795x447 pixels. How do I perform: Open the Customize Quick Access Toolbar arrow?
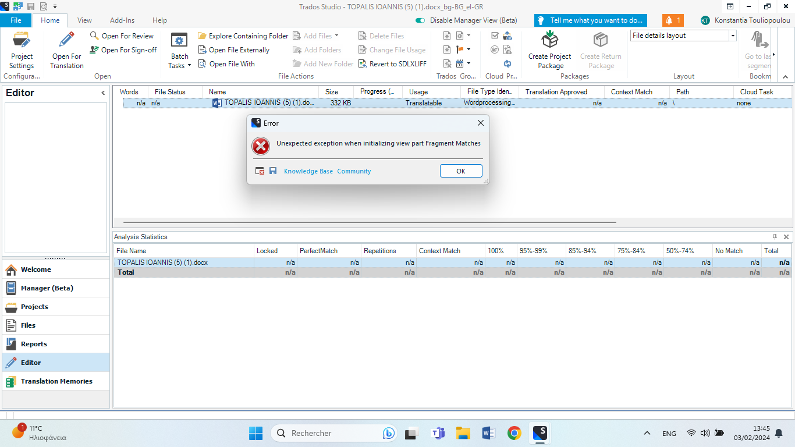click(55, 6)
